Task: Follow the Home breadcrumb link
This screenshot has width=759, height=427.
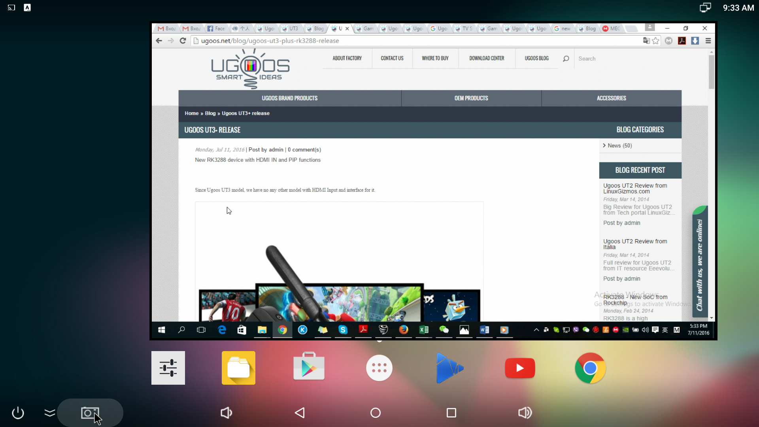Action: (192, 113)
